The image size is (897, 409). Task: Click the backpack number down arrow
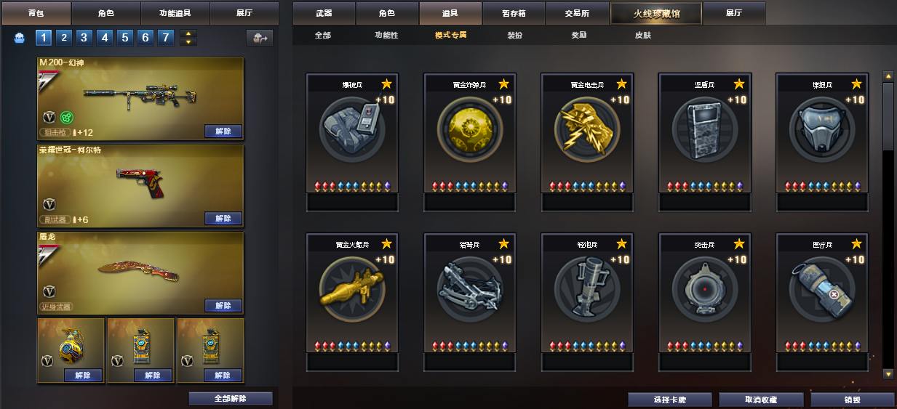pos(188,42)
